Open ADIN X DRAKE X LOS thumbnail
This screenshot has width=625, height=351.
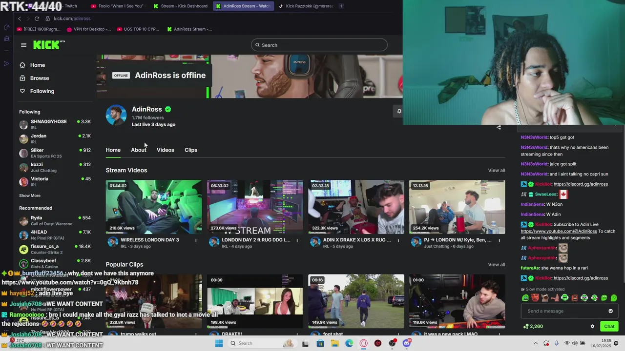(356, 207)
